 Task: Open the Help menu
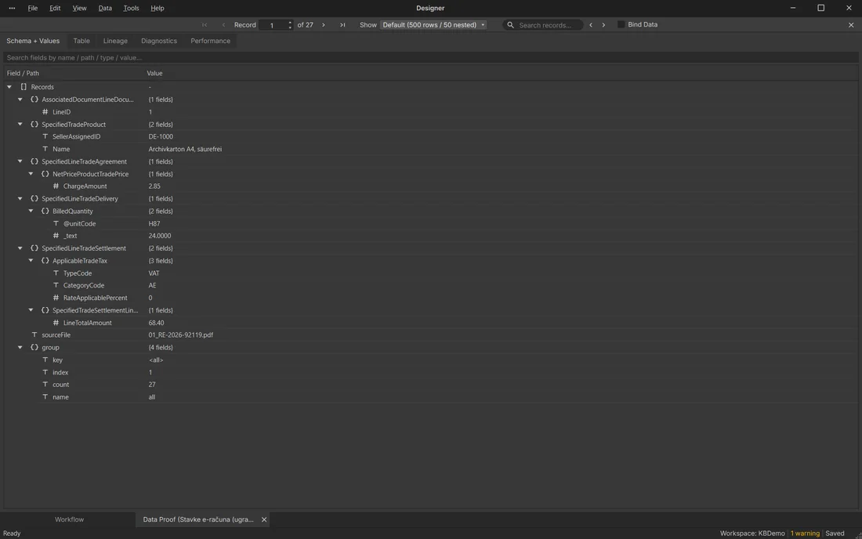(158, 9)
